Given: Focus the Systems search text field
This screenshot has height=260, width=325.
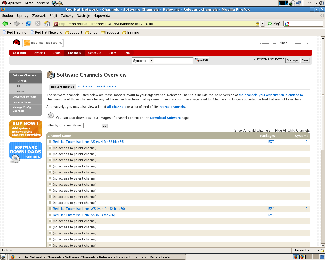Looking at the screenshot, I should tap(173, 61).
